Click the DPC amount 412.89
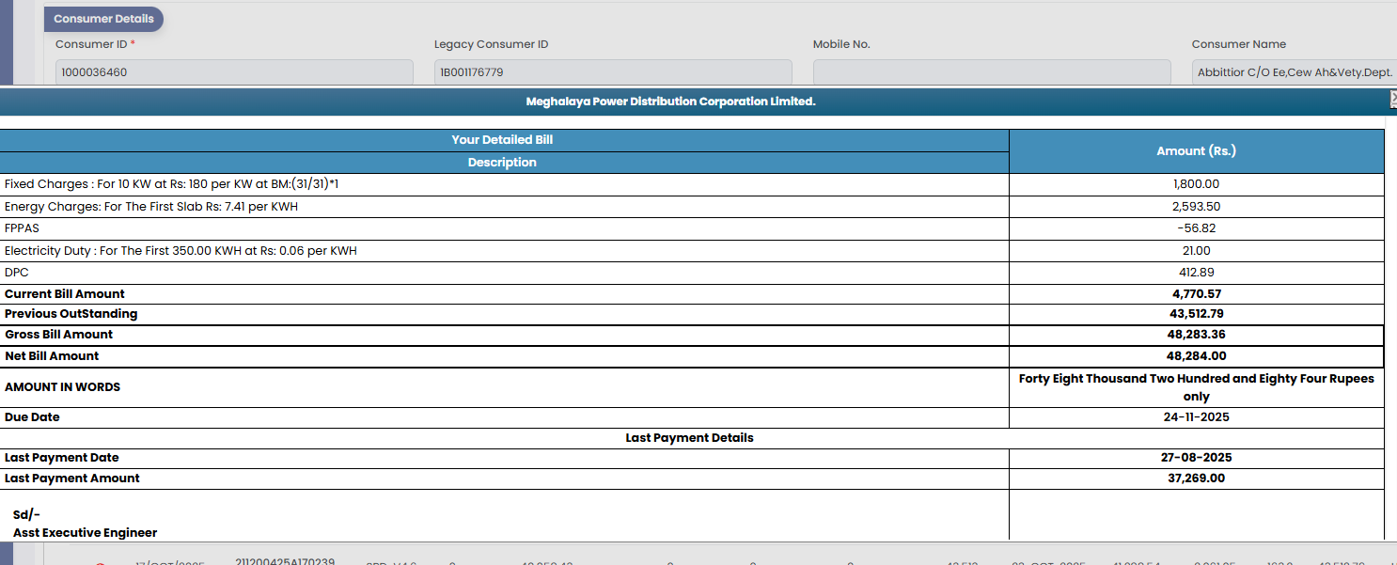Screen dimensions: 1397x565 (x=1196, y=273)
